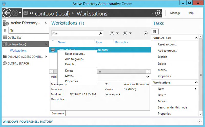The image size is (205, 127).
Task: Click the search magnifier icon in Filter box
Action: [x=101, y=33]
